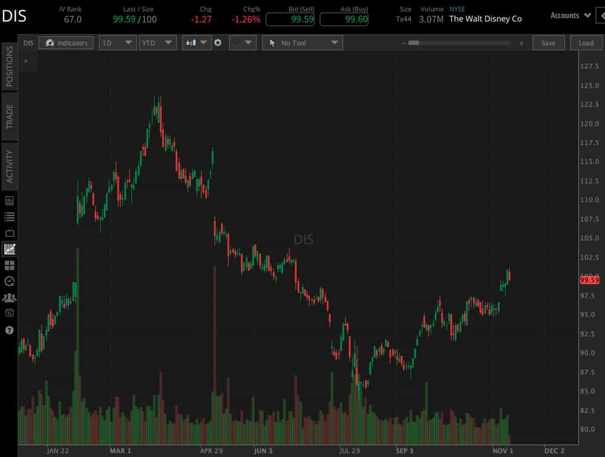The height and width of the screenshot is (457, 605).
Task: Open the line style dropdown
Action: [x=243, y=43]
